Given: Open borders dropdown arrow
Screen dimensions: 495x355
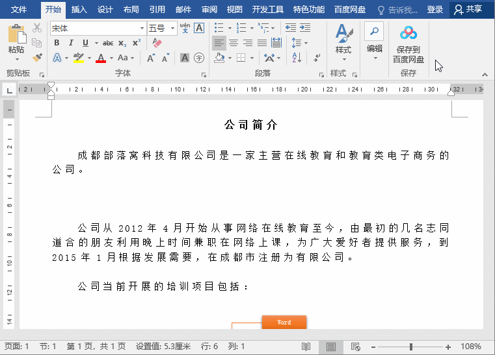Looking at the screenshot, I should point(252,58).
